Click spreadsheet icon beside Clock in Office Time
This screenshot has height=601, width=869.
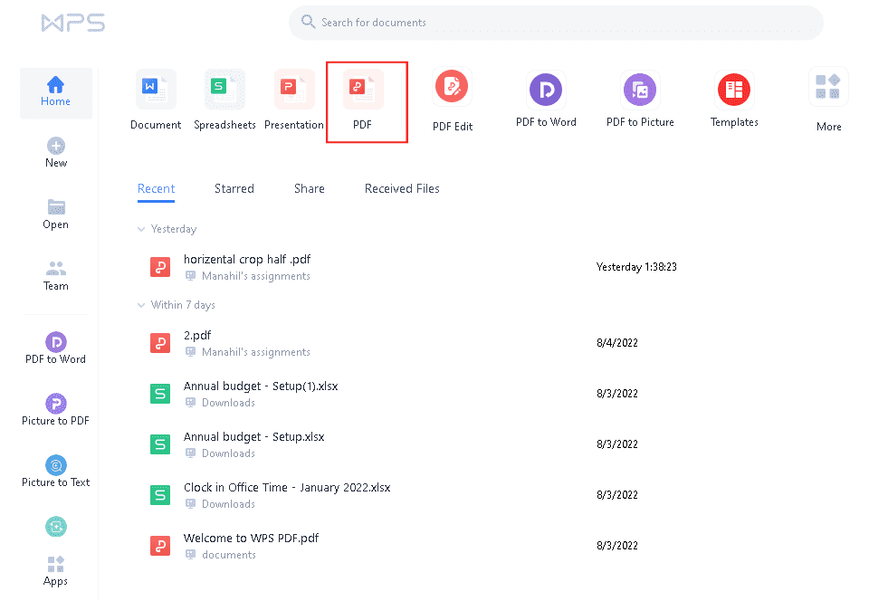click(160, 495)
